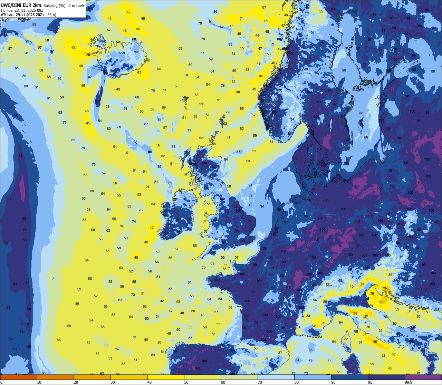Select the purple above-99.9 legend swatch
This screenshot has width=442, height=385.
[x=423, y=377]
